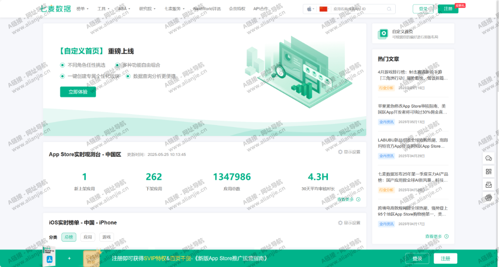Click the 应用总数 value 1347986
The height and width of the screenshot is (267, 499).
[x=232, y=177]
